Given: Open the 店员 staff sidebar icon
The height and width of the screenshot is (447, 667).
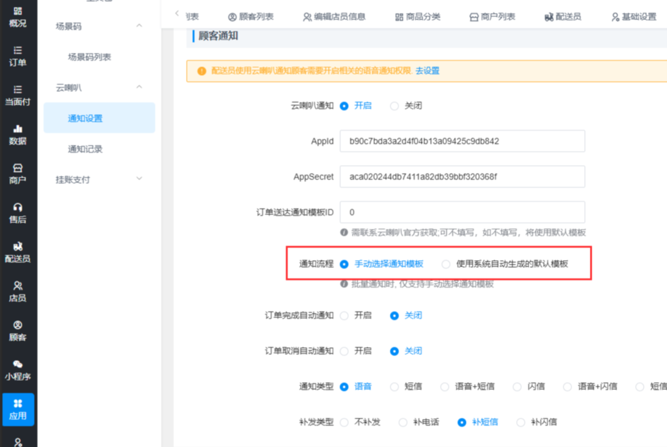Looking at the screenshot, I should tap(17, 291).
